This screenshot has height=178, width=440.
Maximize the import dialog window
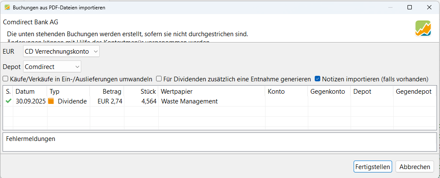click(409, 7)
